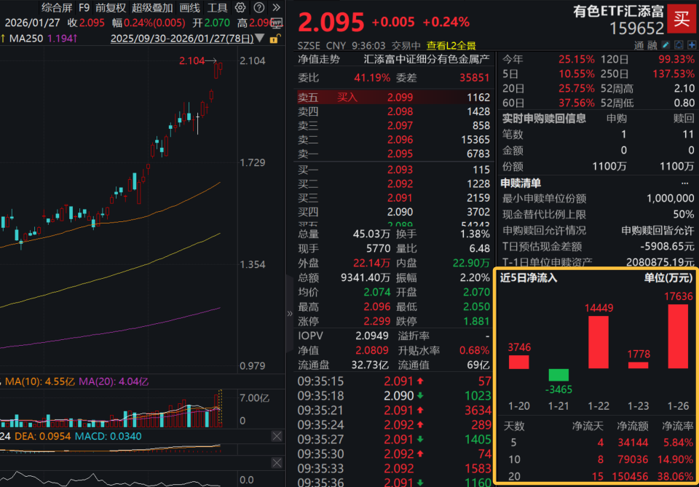Open the price alert bell icon
699x487 pixels.
tap(679, 45)
